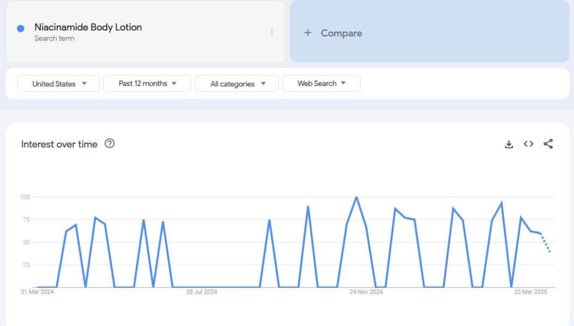The image size is (574, 326).
Task: Click the 100 value on y-axis
Action: [25, 197]
